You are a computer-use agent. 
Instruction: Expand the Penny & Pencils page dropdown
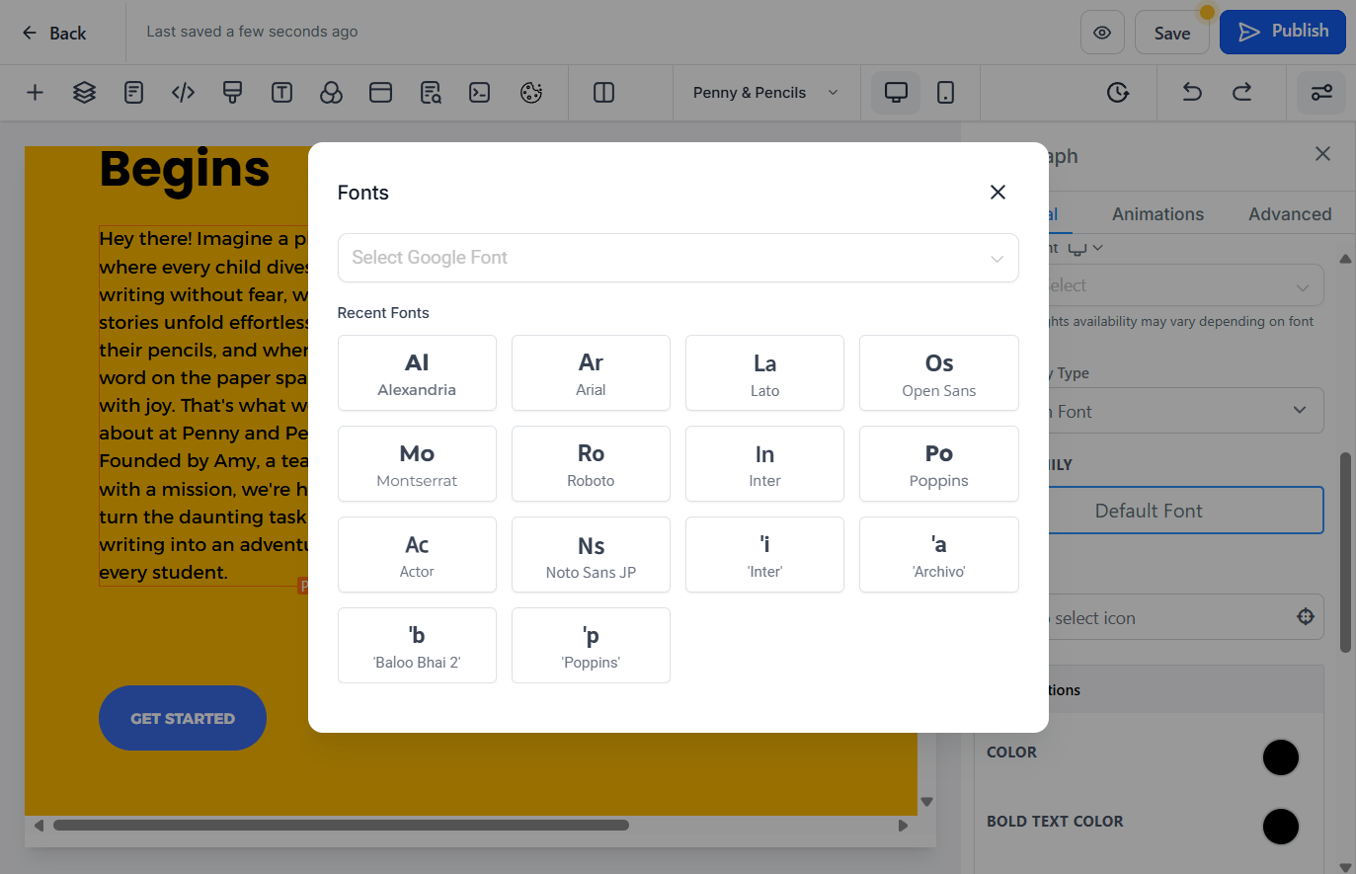[x=765, y=93]
